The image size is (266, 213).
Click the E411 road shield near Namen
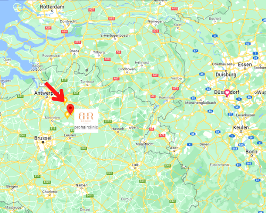coord(89,195)
